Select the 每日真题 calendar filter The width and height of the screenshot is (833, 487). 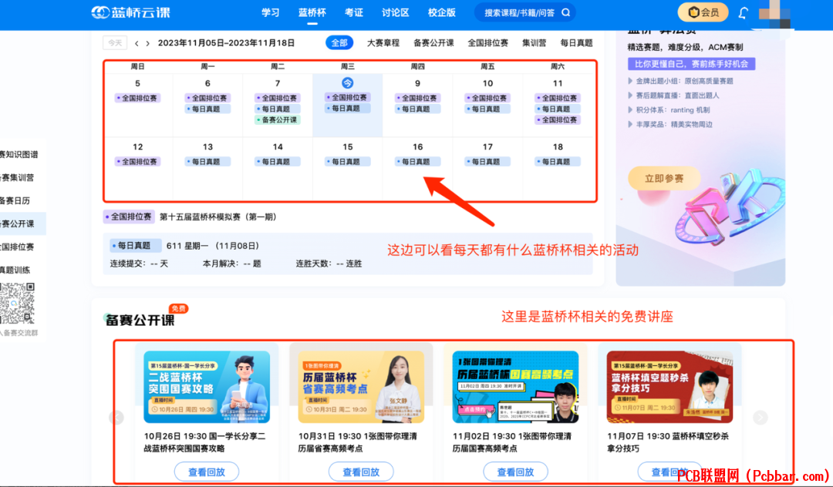(x=576, y=43)
